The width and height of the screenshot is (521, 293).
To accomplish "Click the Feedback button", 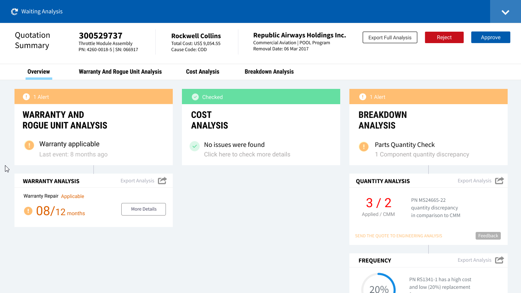I will tap(488, 236).
